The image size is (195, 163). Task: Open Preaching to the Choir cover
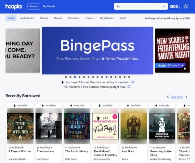(x=162, y=126)
